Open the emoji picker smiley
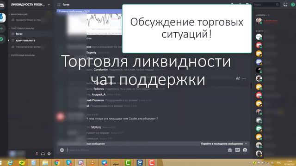This screenshot has width=296, height=166. [x=245, y=150]
